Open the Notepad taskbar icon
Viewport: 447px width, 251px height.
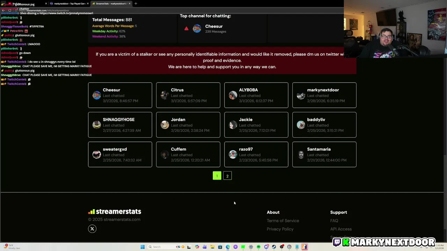297,247
